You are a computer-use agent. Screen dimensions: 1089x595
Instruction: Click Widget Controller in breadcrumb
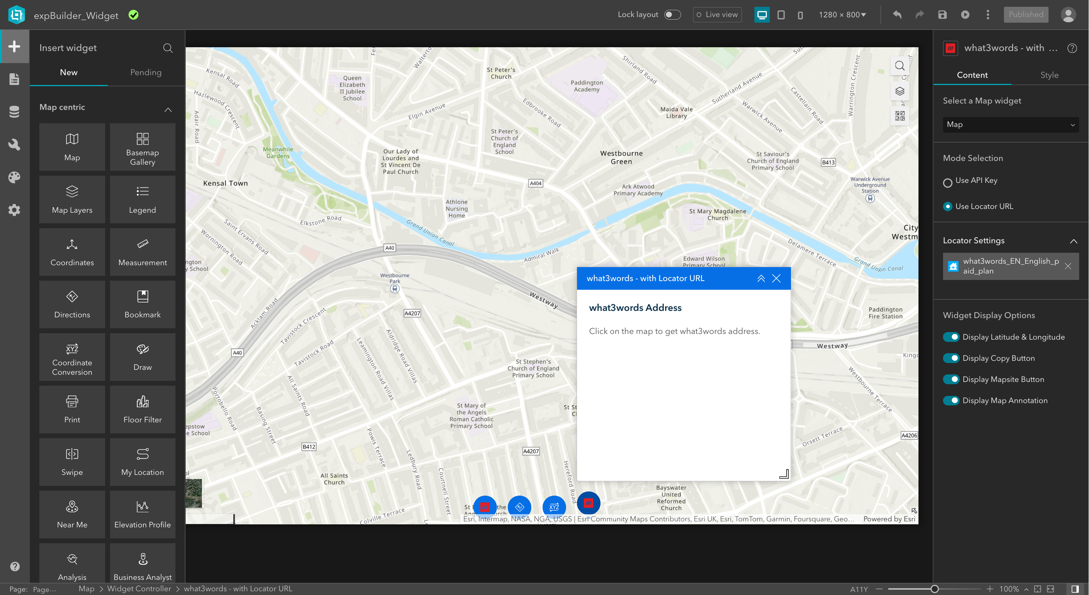[x=139, y=589]
